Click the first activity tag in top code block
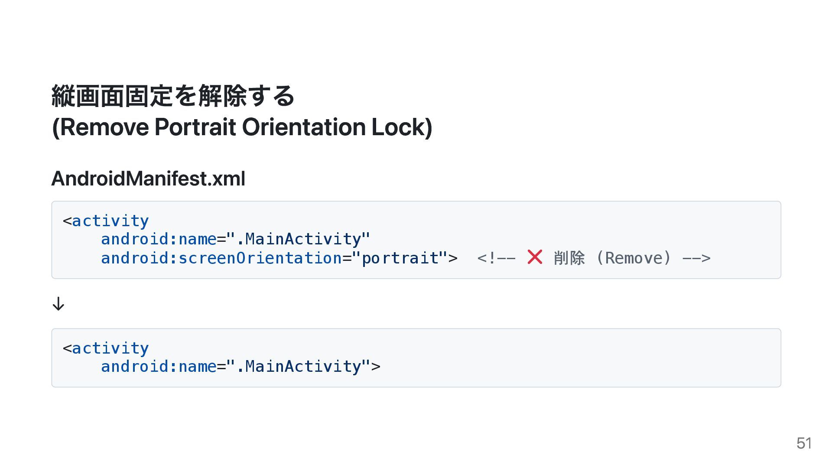This screenshot has height=468, width=832. pyautogui.click(x=106, y=221)
